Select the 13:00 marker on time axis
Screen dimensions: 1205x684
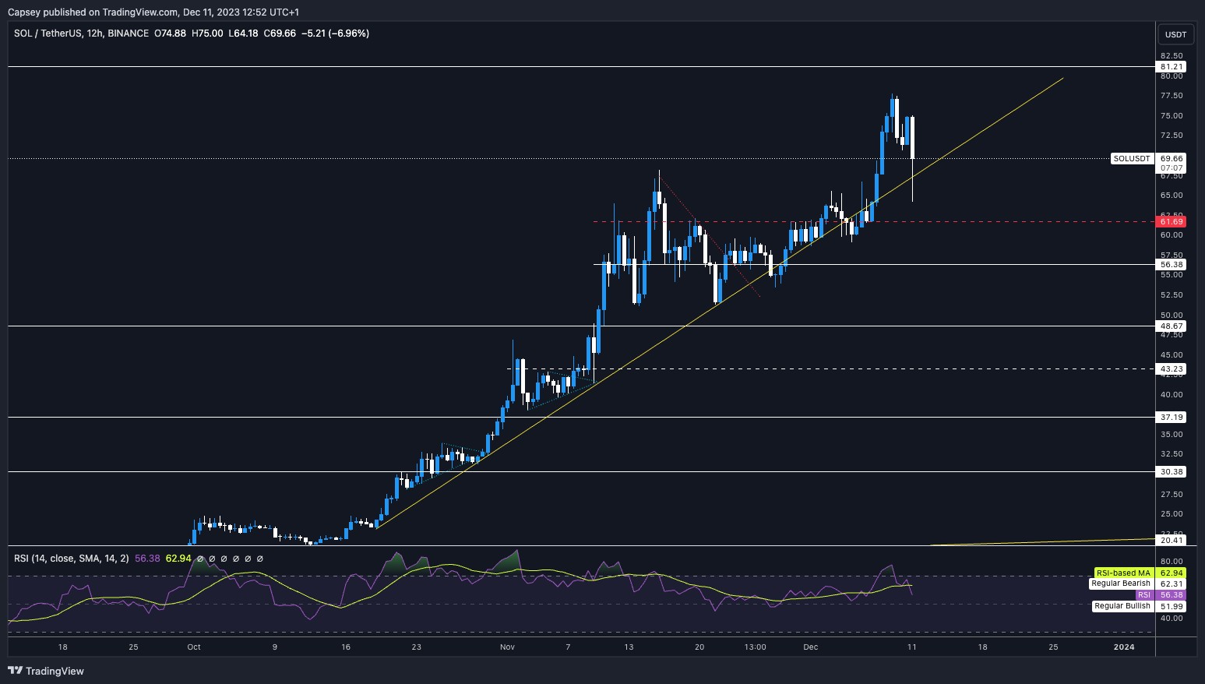click(755, 647)
